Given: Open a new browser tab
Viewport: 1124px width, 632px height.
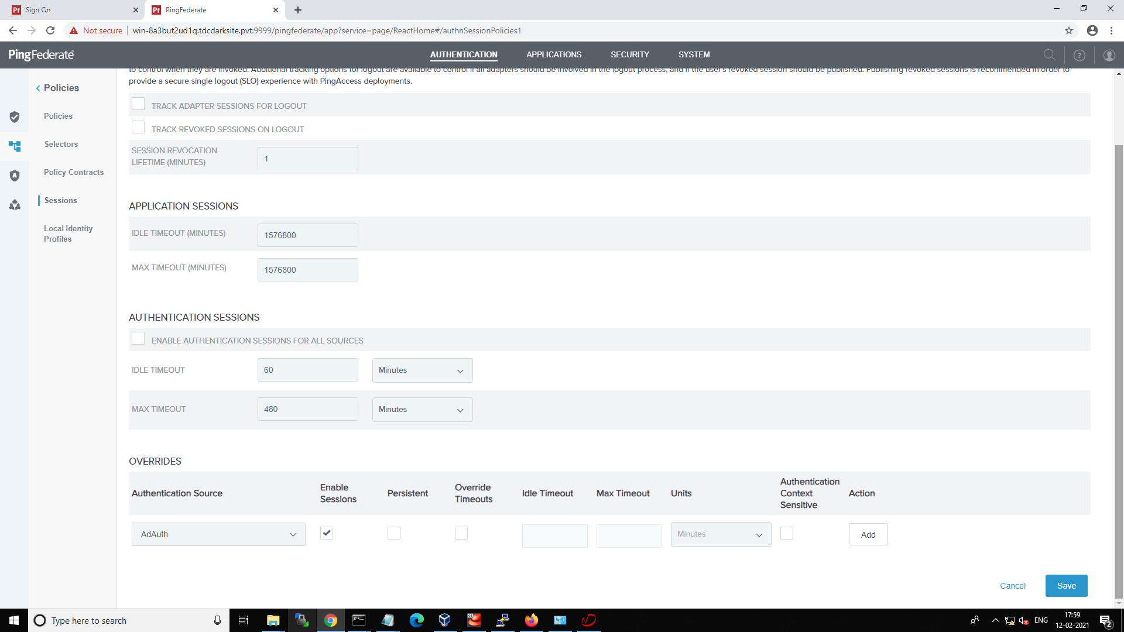Looking at the screenshot, I should point(298,10).
